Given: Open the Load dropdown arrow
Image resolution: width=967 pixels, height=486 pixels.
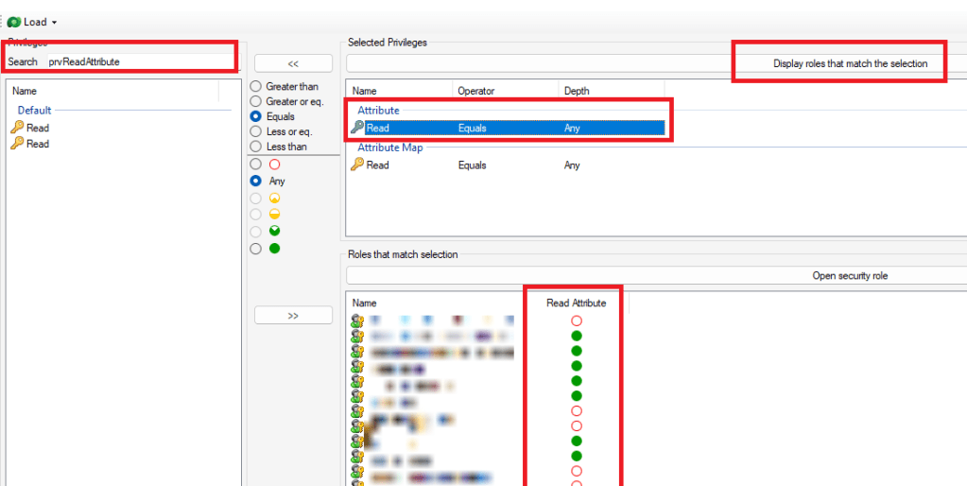Looking at the screenshot, I should [x=55, y=22].
